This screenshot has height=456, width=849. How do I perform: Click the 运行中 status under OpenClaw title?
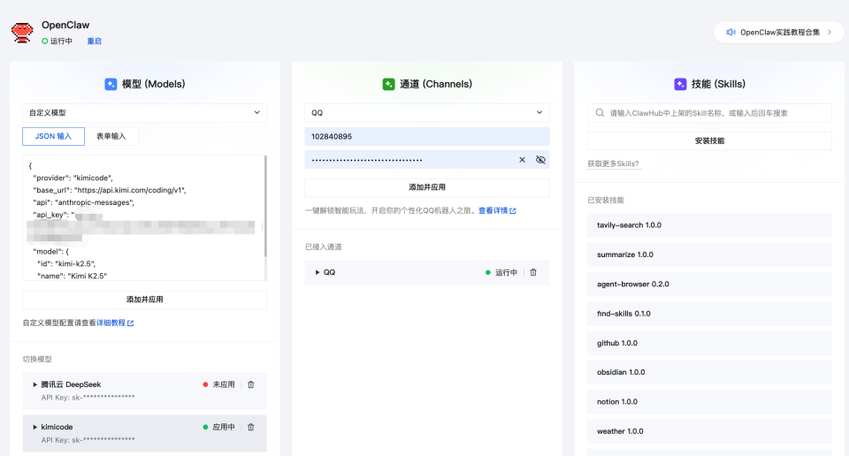coord(57,42)
